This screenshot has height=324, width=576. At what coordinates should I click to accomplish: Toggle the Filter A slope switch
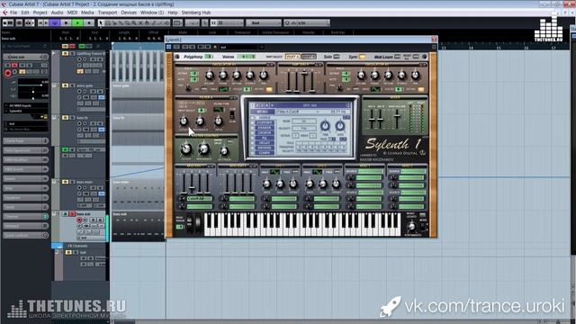pos(232,115)
